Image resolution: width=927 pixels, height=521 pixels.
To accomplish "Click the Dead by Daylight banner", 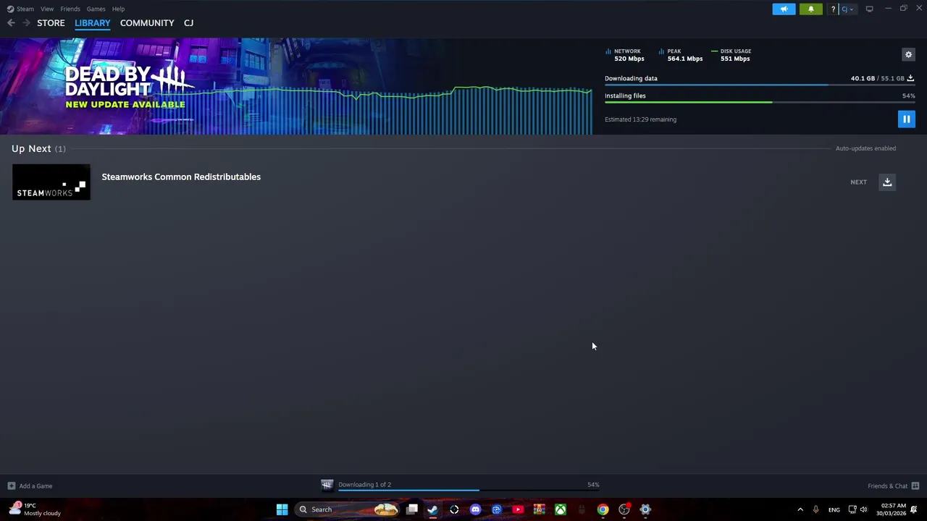I will (296, 86).
